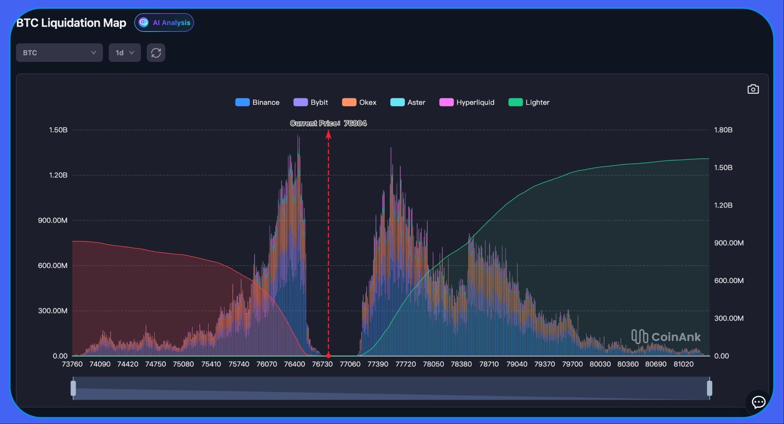Screen dimensions: 784x424
Task: Click left axis value 1.20B
Action: [x=58, y=175]
